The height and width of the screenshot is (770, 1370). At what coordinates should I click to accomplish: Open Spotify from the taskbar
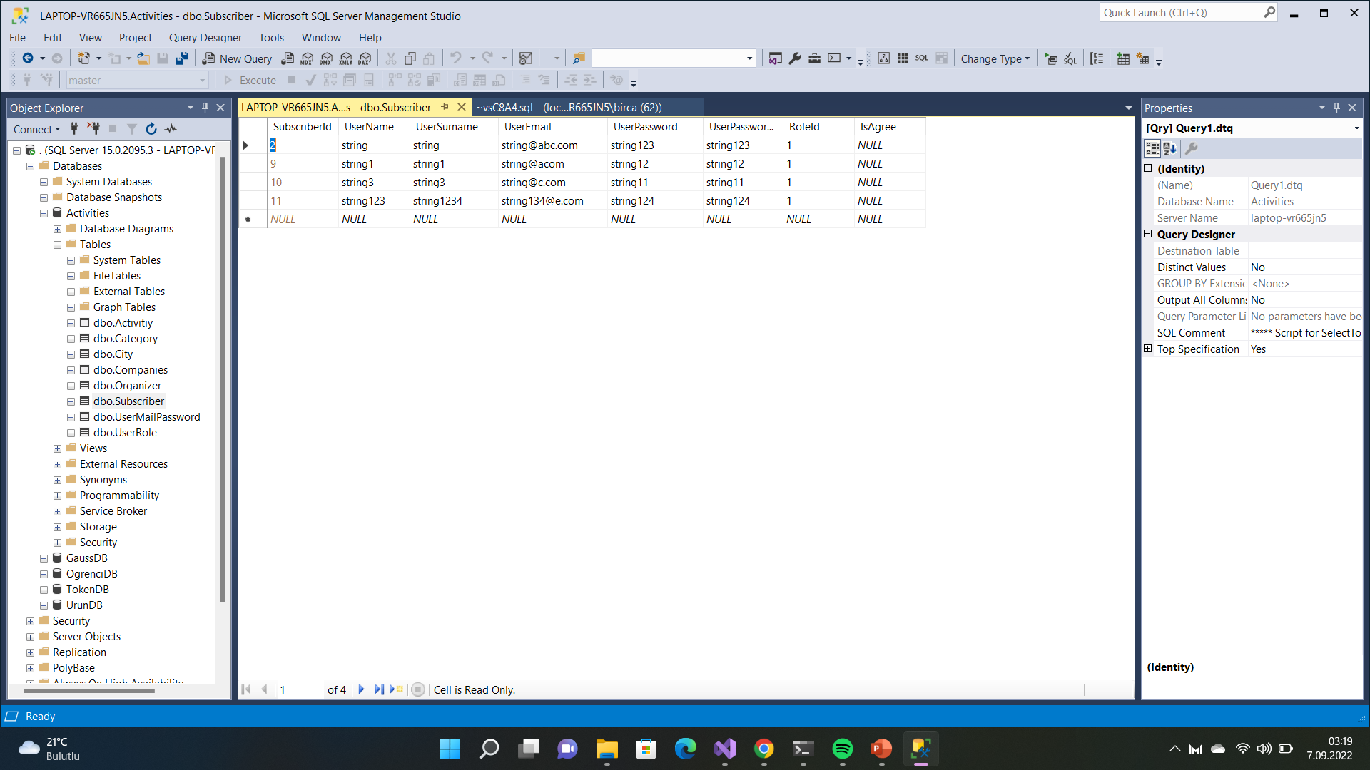842,749
